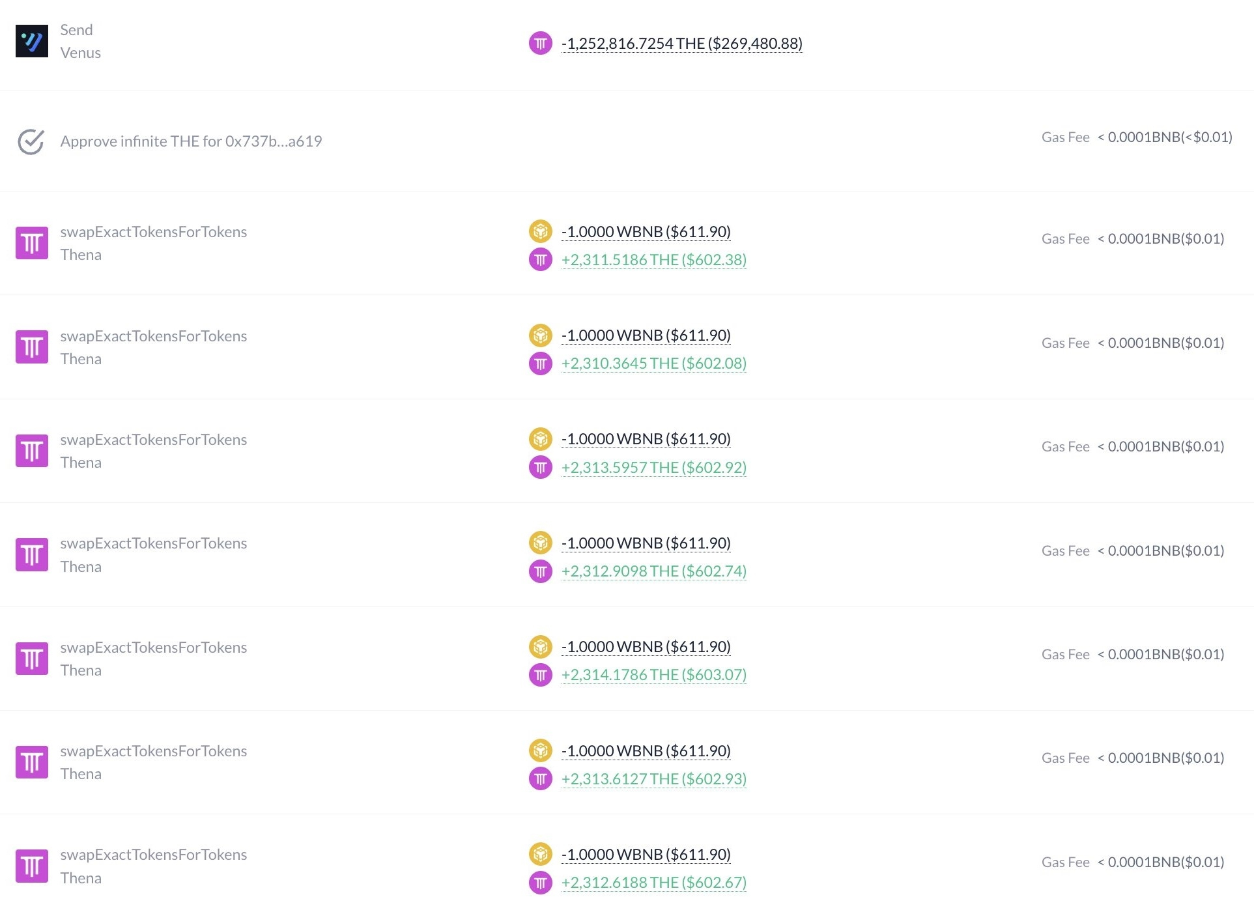Open the +2,313.5957 THE ($602.92) link
The width and height of the screenshot is (1254, 912).
pos(653,468)
